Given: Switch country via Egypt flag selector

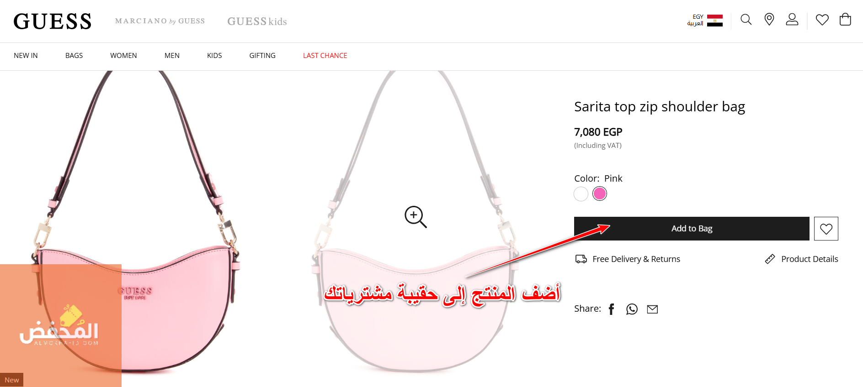Looking at the screenshot, I should [705, 20].
